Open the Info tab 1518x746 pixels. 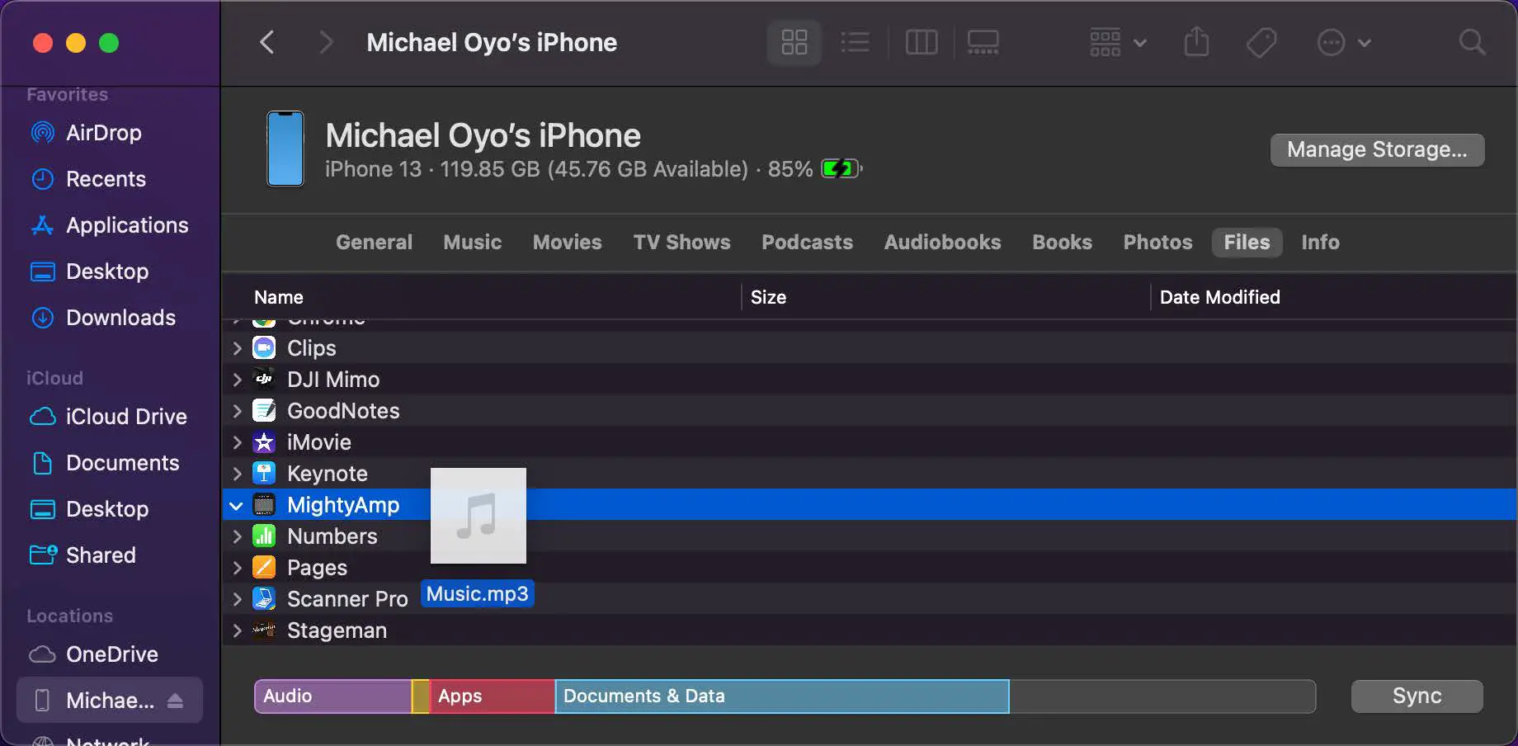click(x=1319, y=242)
